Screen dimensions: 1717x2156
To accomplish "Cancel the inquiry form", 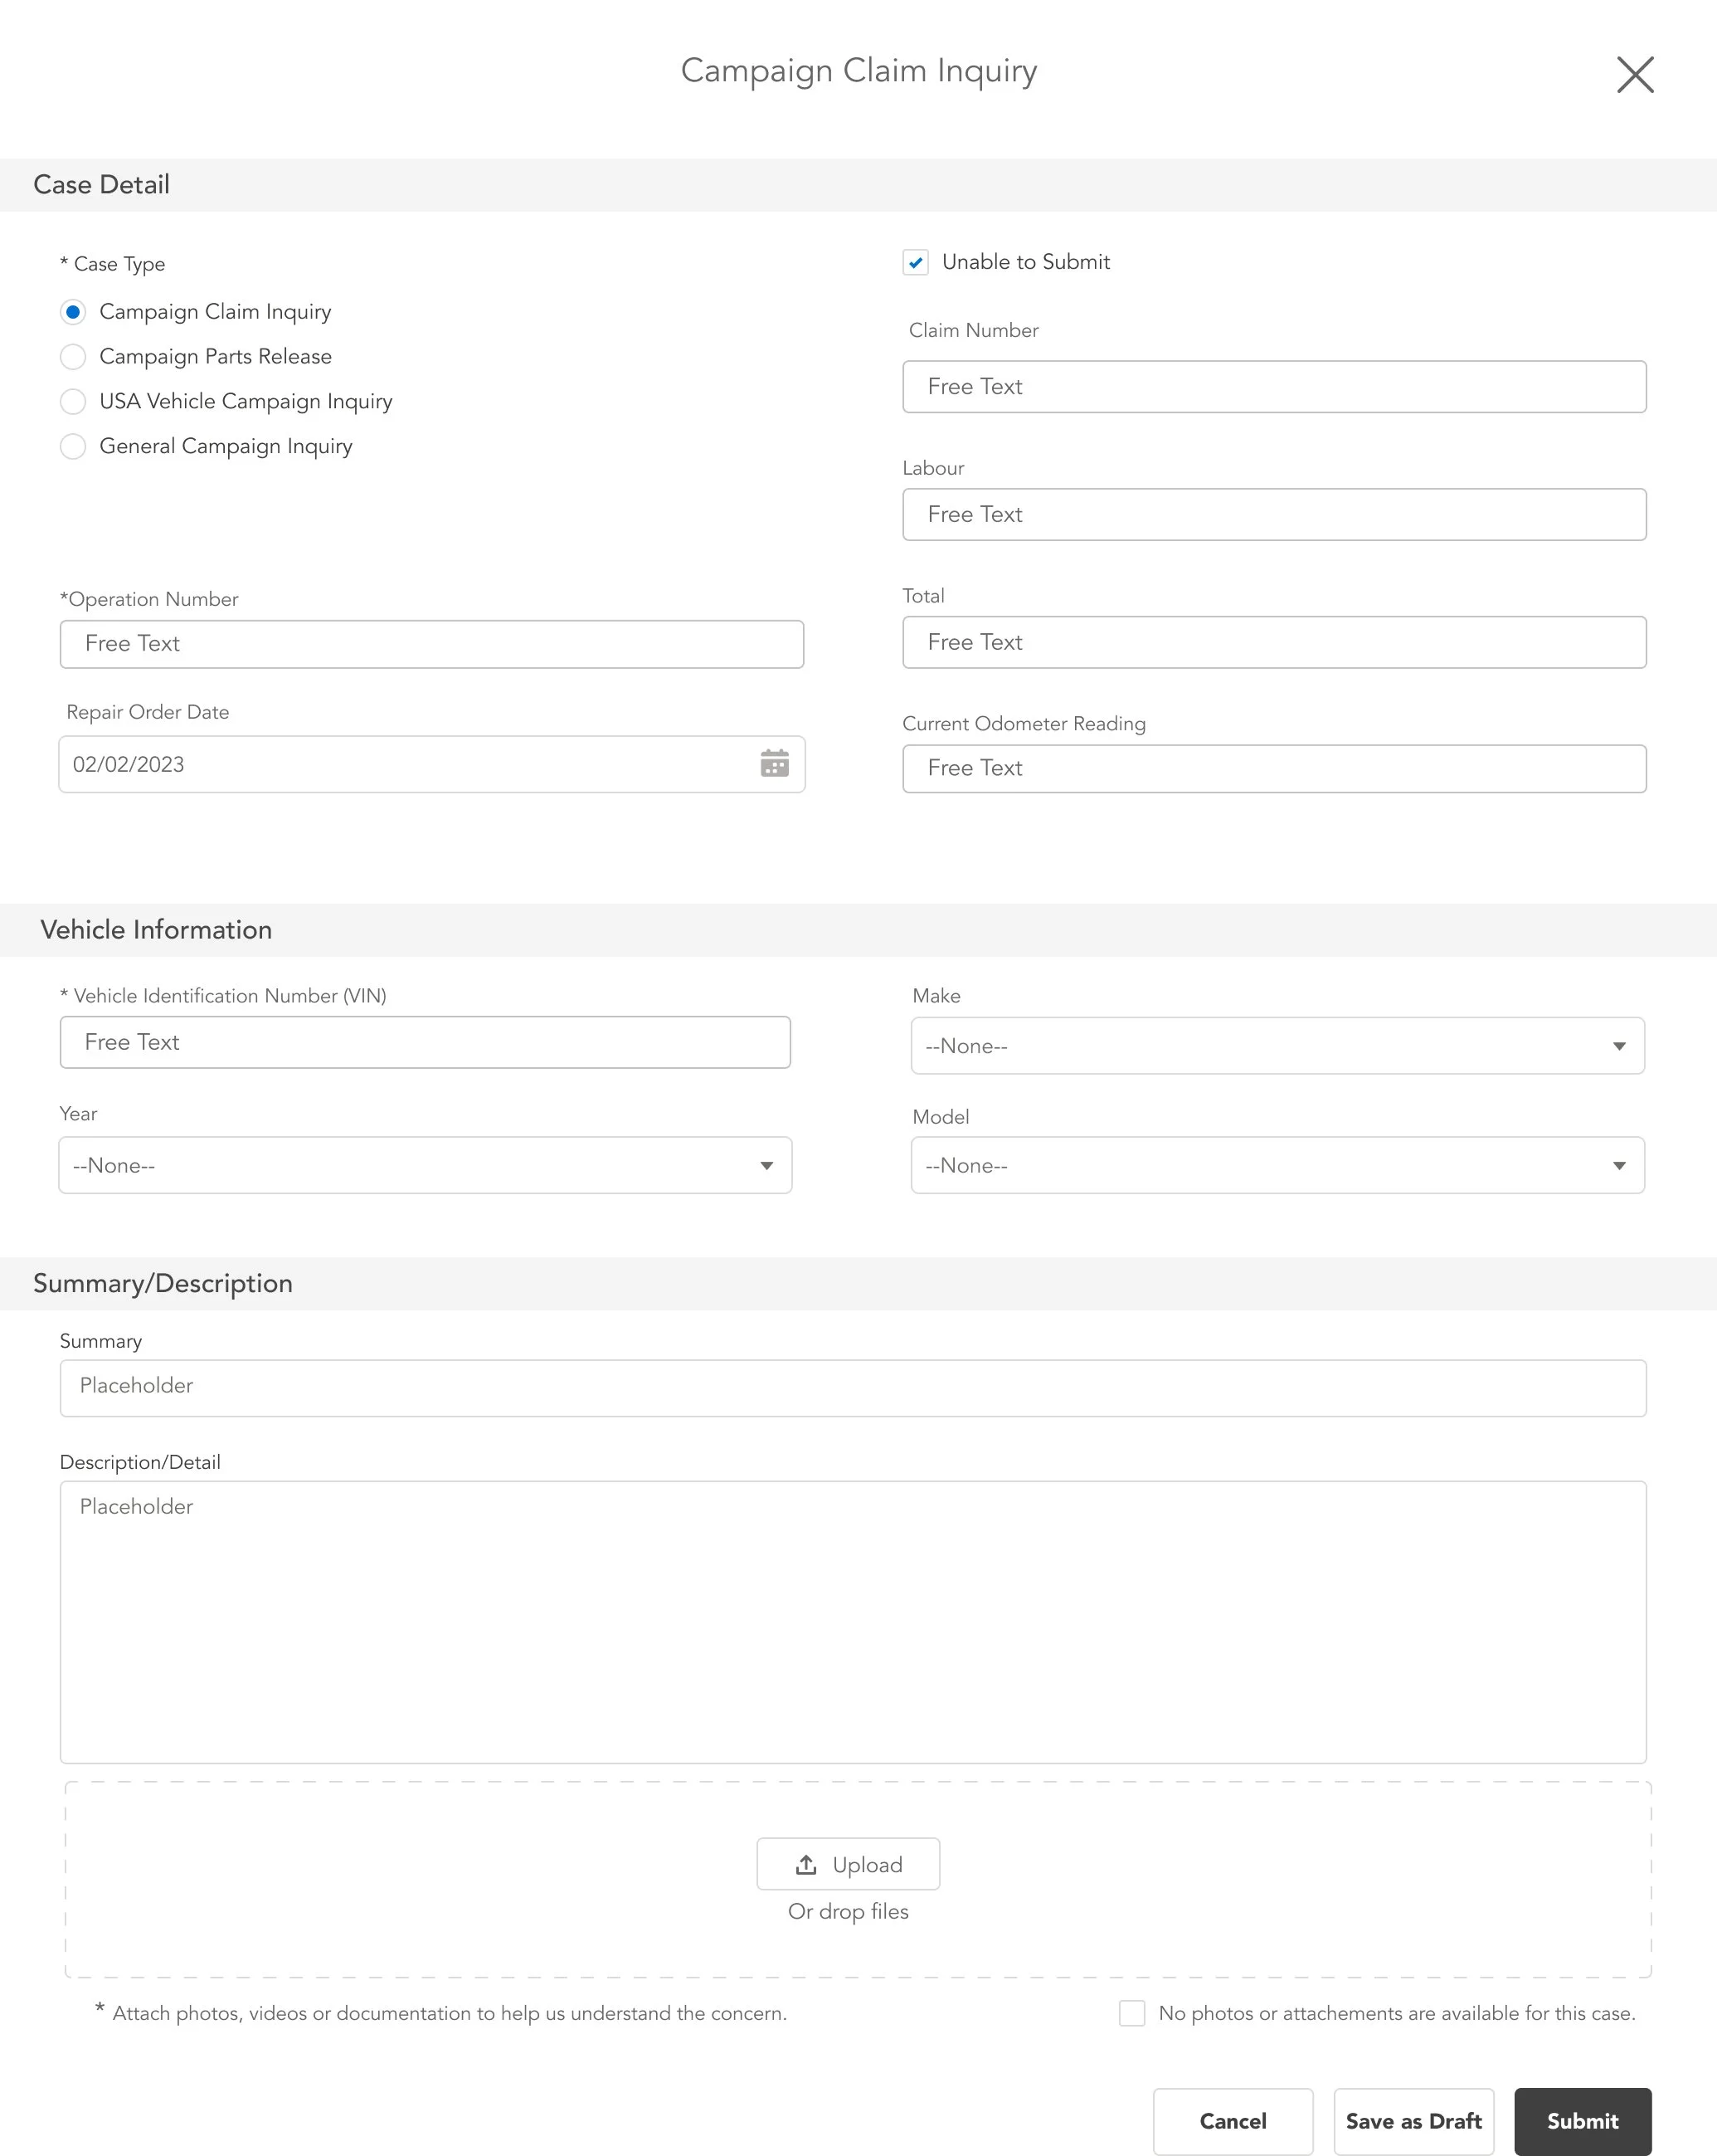I will pos(1233,2121).
